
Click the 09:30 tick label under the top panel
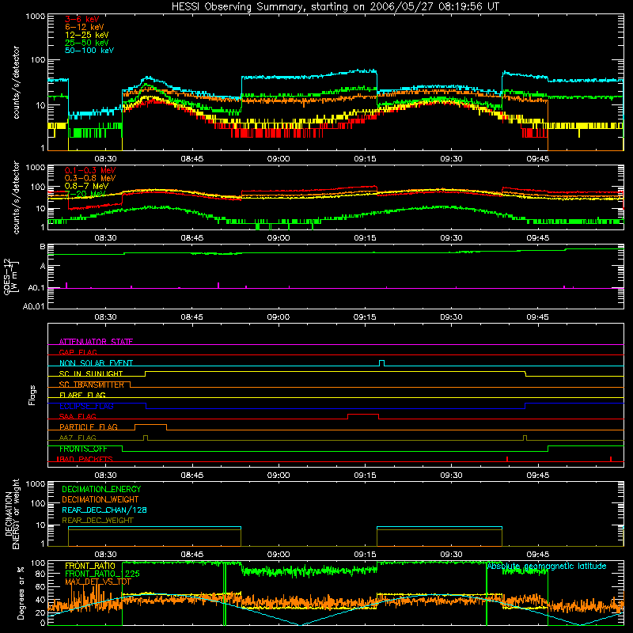click(451, 159)
